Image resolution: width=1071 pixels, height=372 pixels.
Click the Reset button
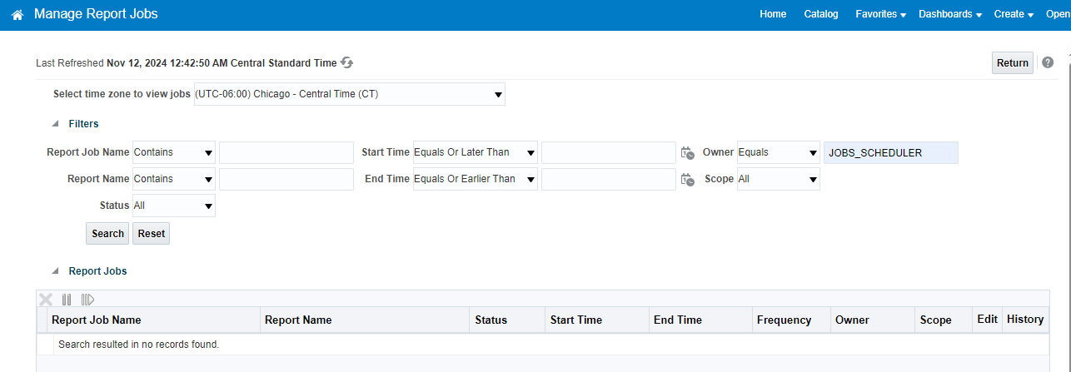(152, 234)
